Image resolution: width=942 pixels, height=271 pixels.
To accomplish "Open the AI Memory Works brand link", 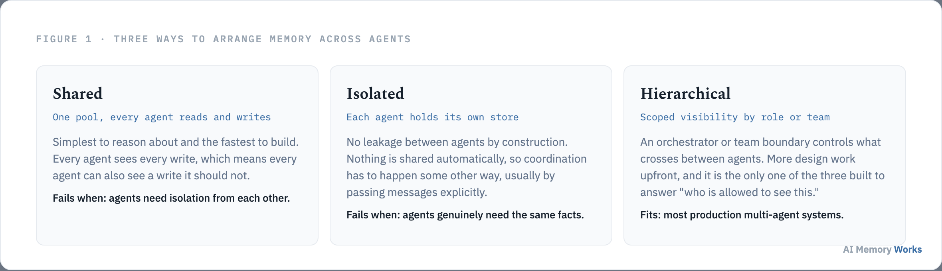I will click(x=882, y=249).
